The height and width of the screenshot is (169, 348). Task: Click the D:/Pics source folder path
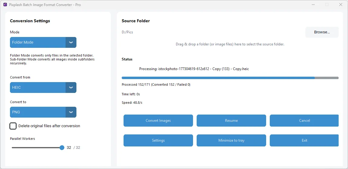tap(127, 32)
